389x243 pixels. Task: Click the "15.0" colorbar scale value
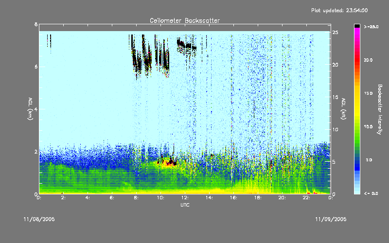point(368,93)
